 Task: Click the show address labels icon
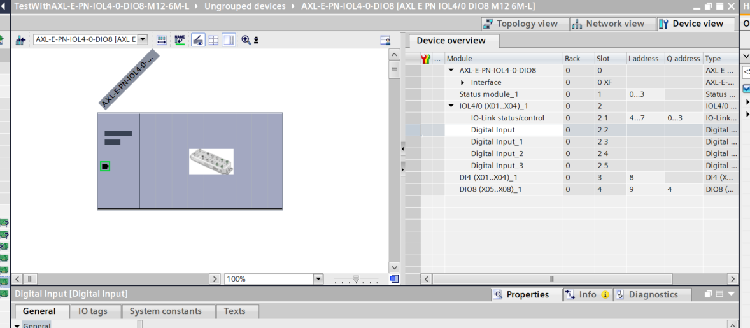(x=162, y=40)
